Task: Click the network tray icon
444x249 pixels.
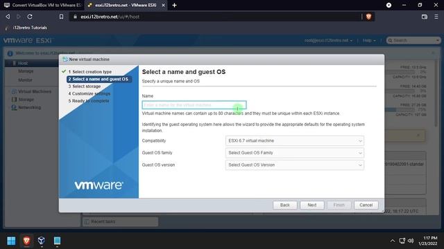Action: pos(402,241)
